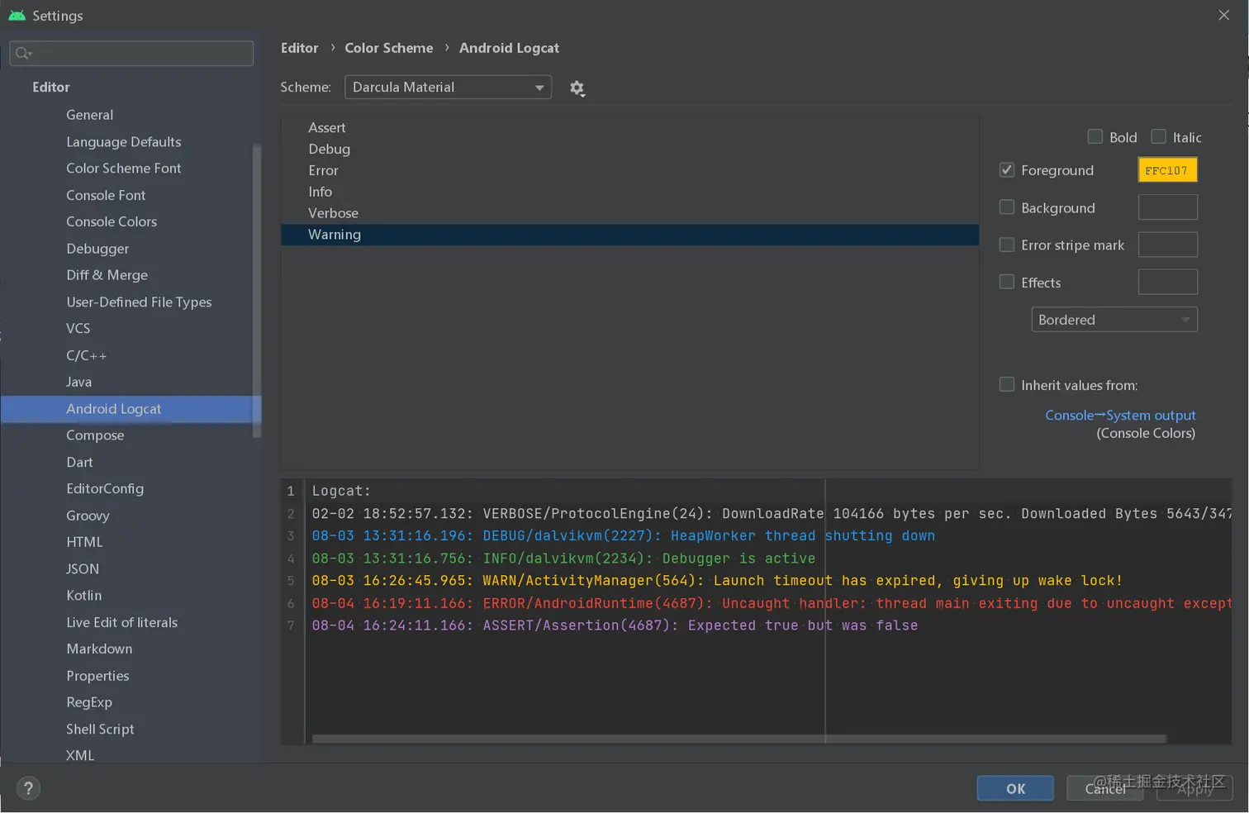This screenshot has width=1249, height=813.
Task: Close the Settings dialog window
Action: [x=1223, y=16]
